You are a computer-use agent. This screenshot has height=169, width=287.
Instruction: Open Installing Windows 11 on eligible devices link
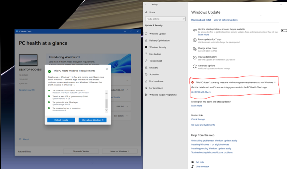coord(210,144)
